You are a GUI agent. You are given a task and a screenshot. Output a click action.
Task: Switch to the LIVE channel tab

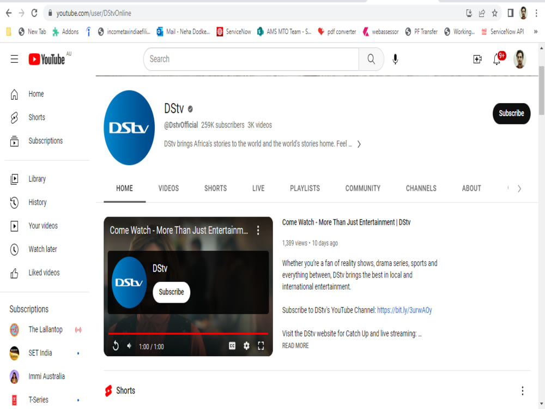(x=258, y=189)
